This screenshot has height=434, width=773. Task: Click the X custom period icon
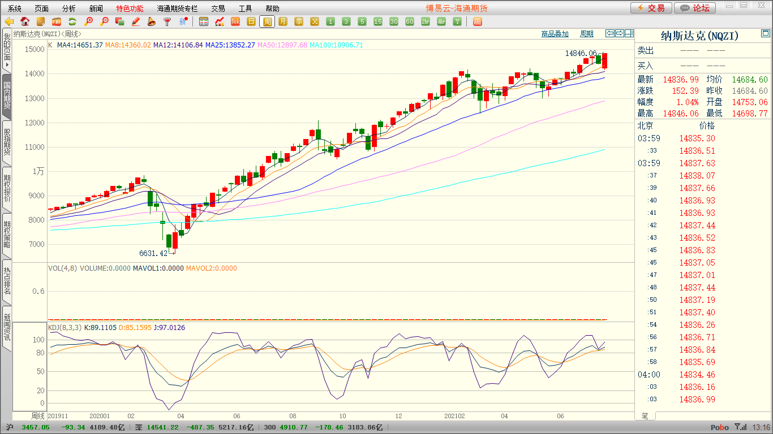(x=315, y=21)
